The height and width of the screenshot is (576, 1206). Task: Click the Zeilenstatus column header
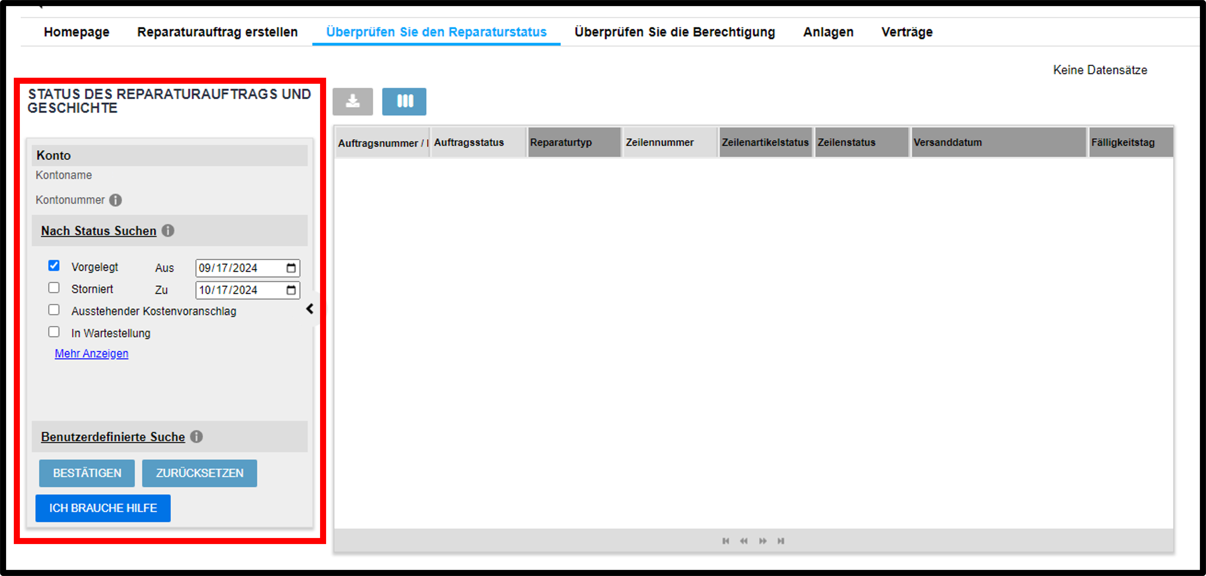pos(862,142)
